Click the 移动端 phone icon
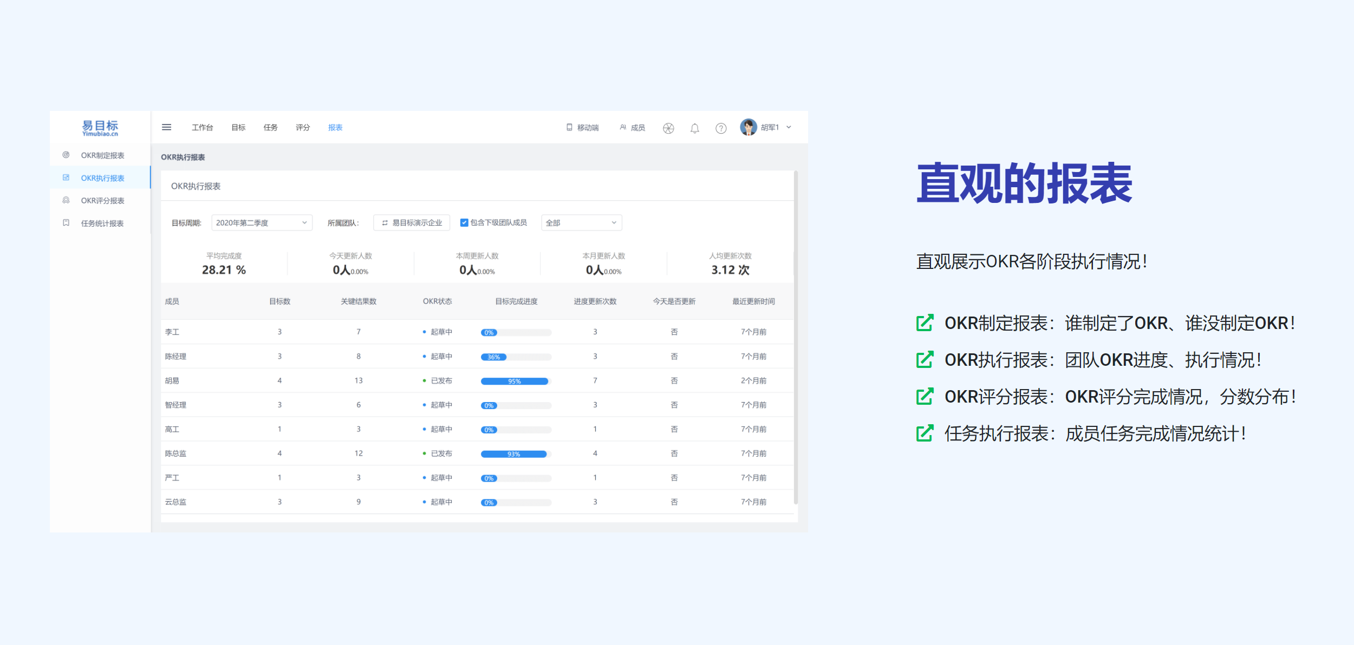The image size is (1354, 645). [569, 127]
